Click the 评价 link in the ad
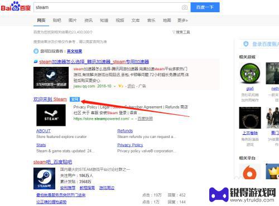Image resolution: width=279 pixels, height=206 pixels. tap(131, 86)
